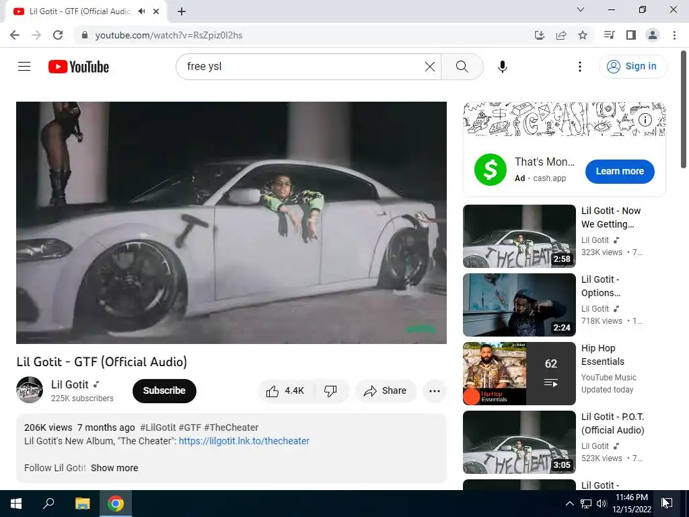Click Learn more on Cash App ad

tap(620, 172)
